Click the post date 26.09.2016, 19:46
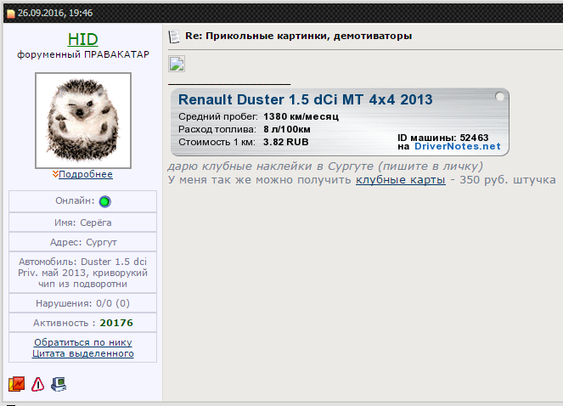 55,13
